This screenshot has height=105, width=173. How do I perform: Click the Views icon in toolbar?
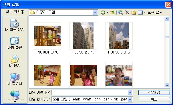[140, 13]
